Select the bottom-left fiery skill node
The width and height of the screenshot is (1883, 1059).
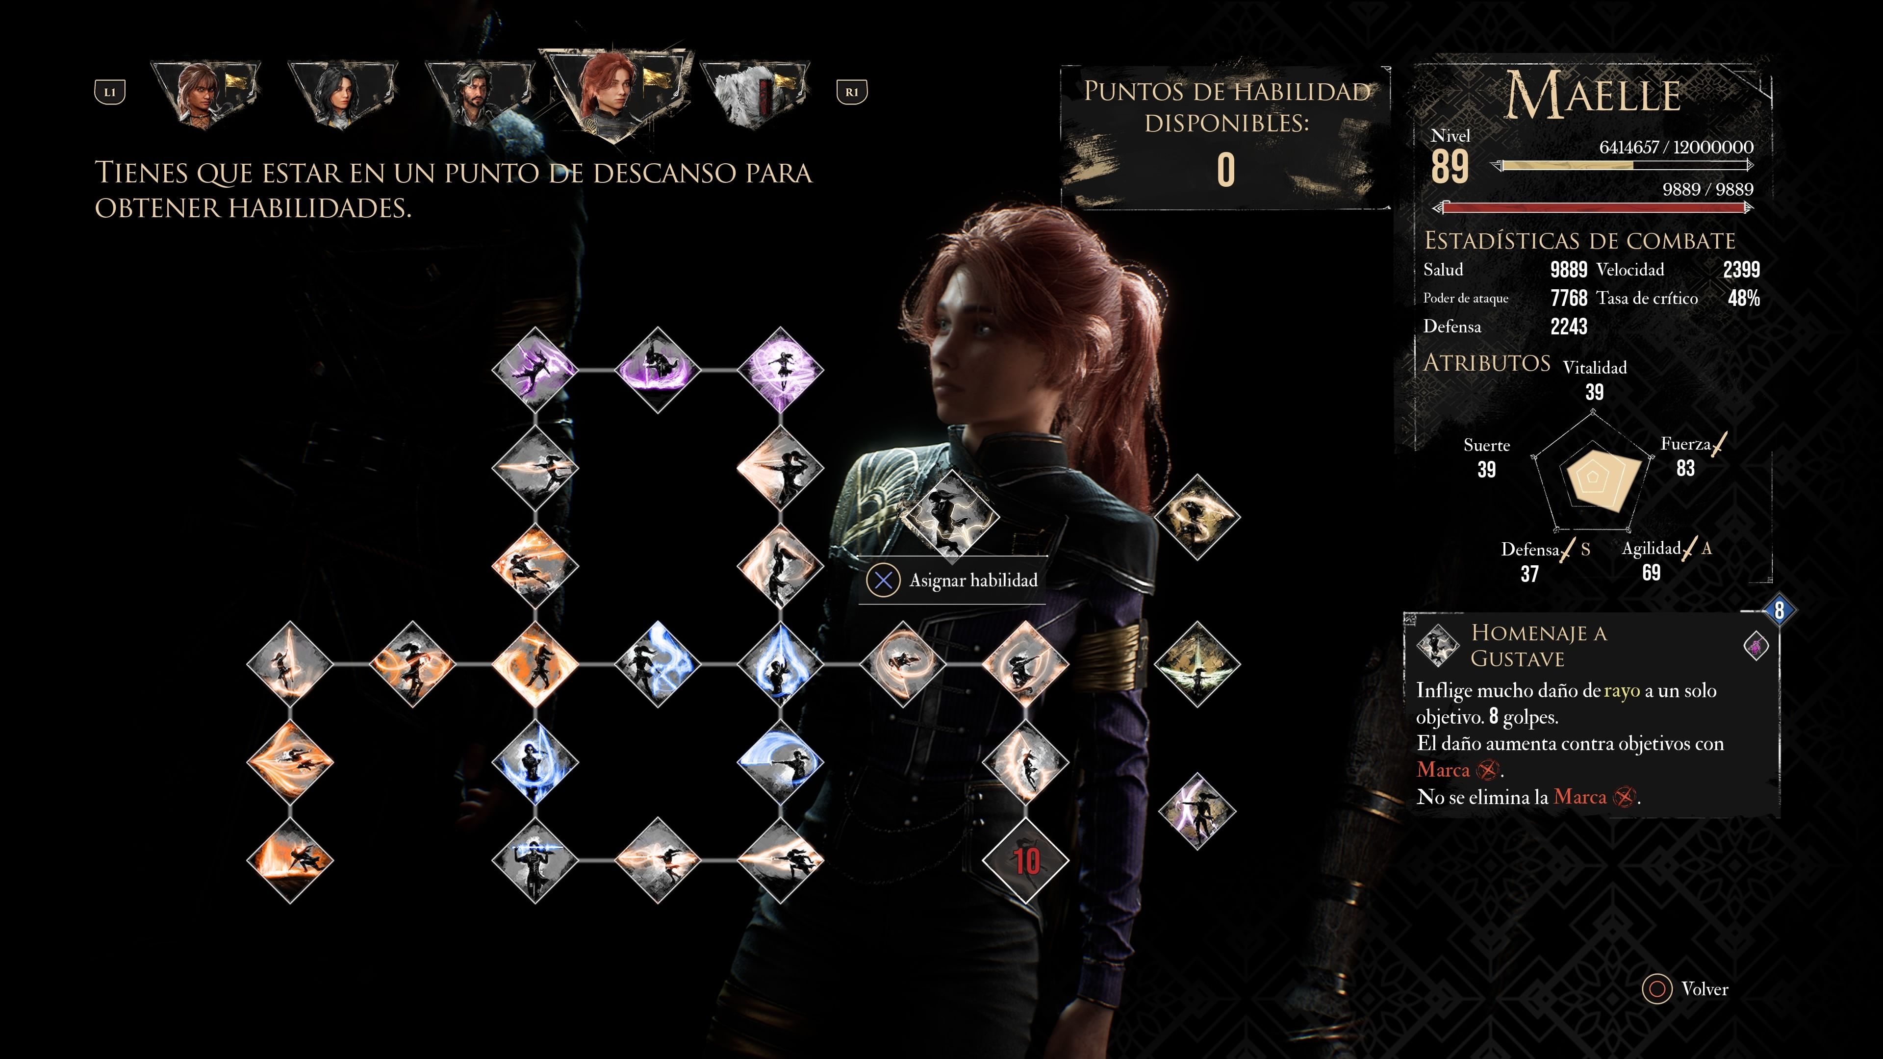pos(290,860)
